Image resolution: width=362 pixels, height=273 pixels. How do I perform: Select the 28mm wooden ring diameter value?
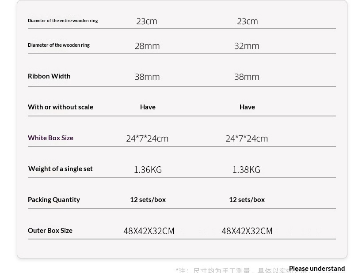[147, 46]
